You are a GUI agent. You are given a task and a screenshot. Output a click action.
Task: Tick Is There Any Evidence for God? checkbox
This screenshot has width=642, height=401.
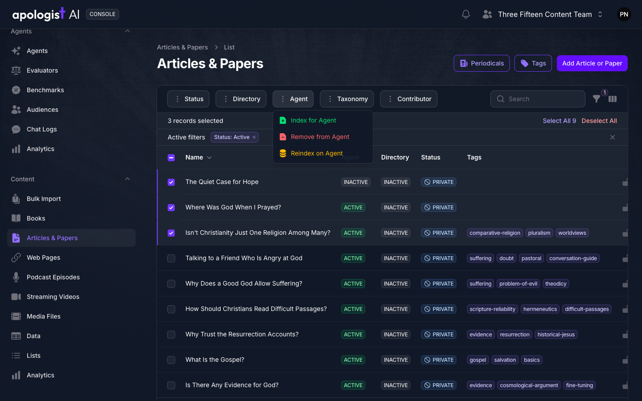171,385
